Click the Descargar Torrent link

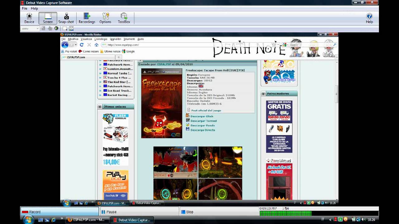coord(204,121)
